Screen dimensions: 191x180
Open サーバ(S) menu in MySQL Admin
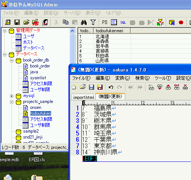pyautogui.click(x=72, y=13)
